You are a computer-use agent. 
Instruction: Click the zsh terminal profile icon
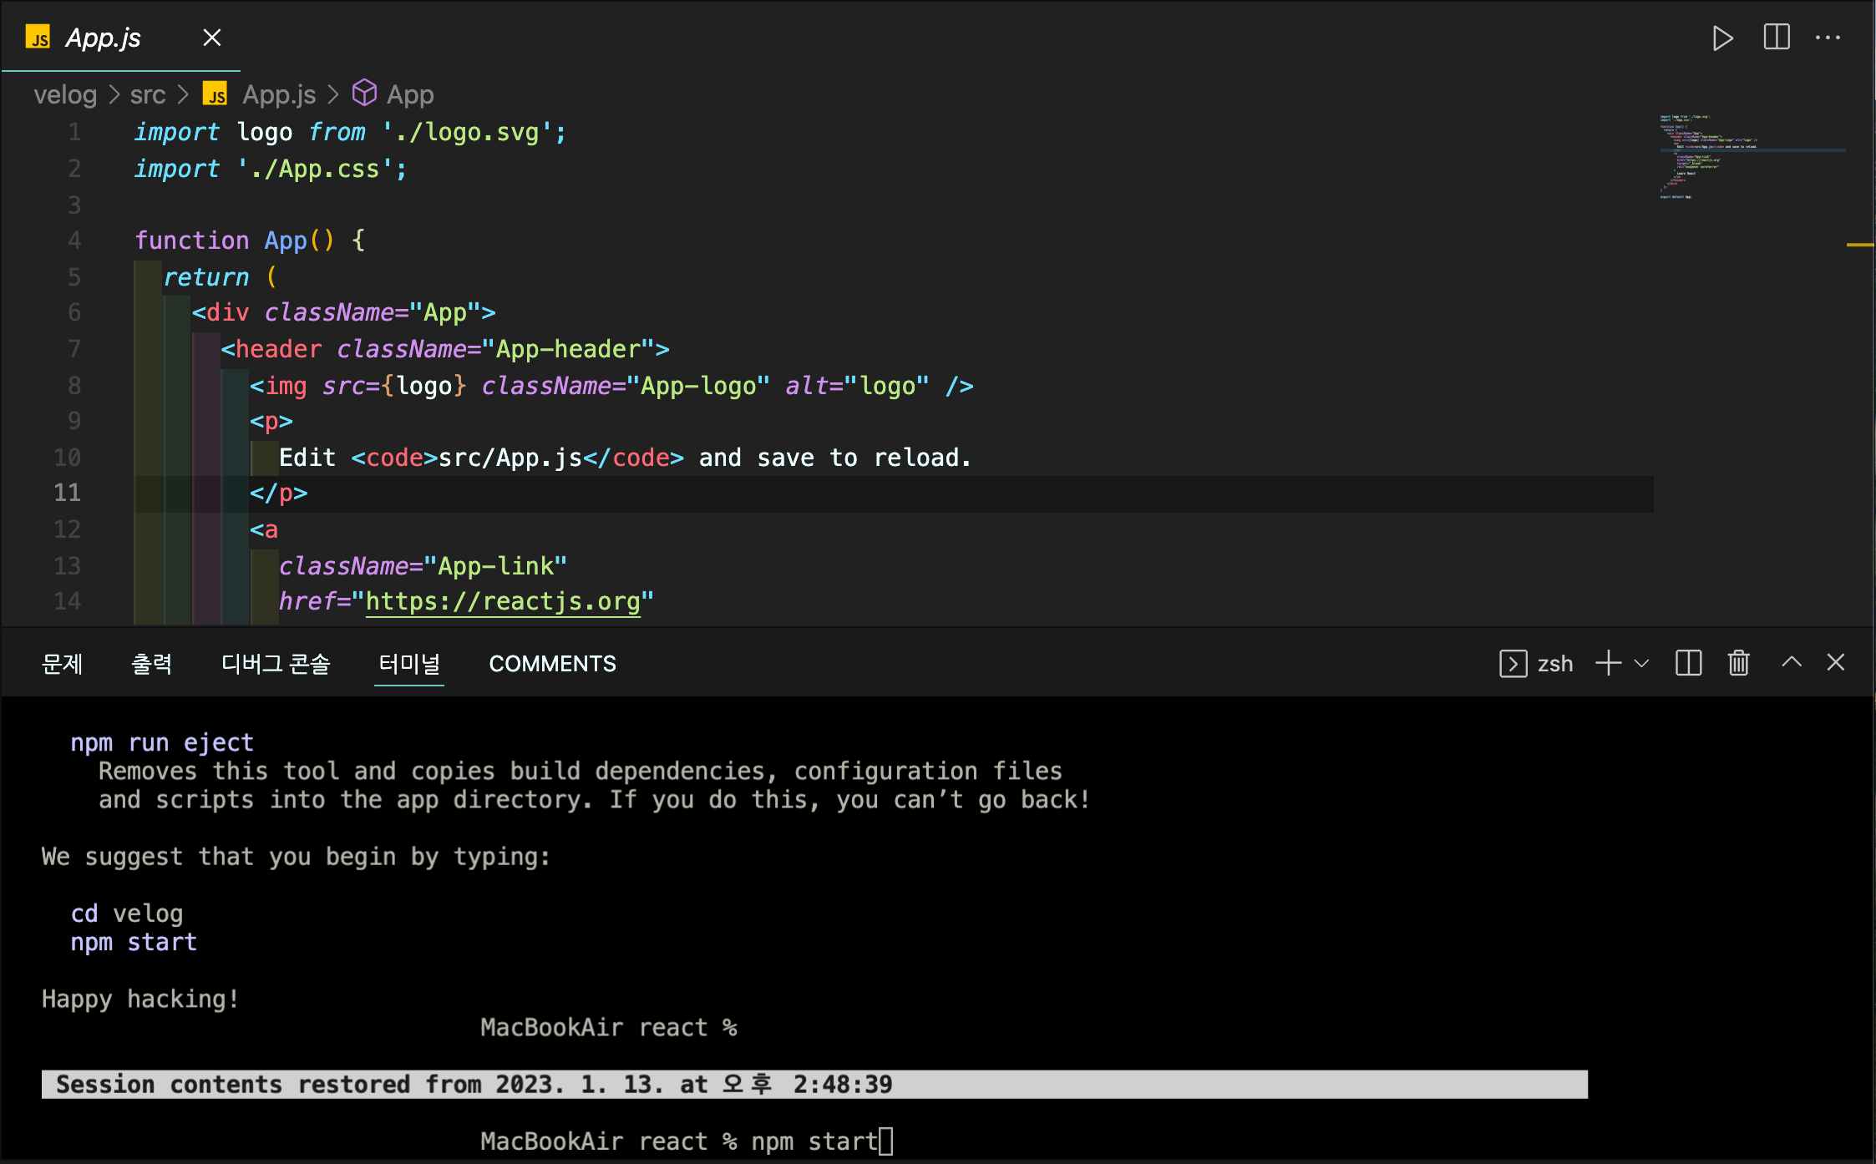1513,664
